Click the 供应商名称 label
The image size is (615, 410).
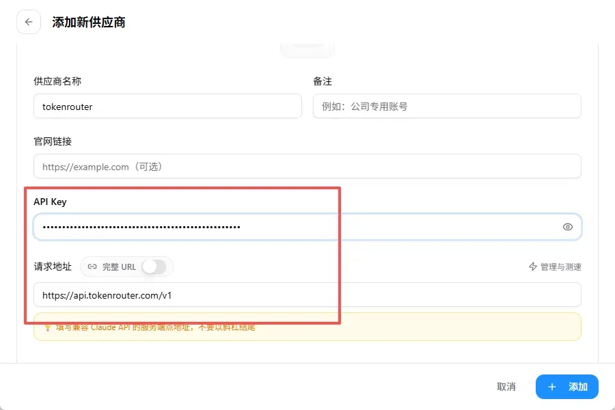(x=57, y=81)
